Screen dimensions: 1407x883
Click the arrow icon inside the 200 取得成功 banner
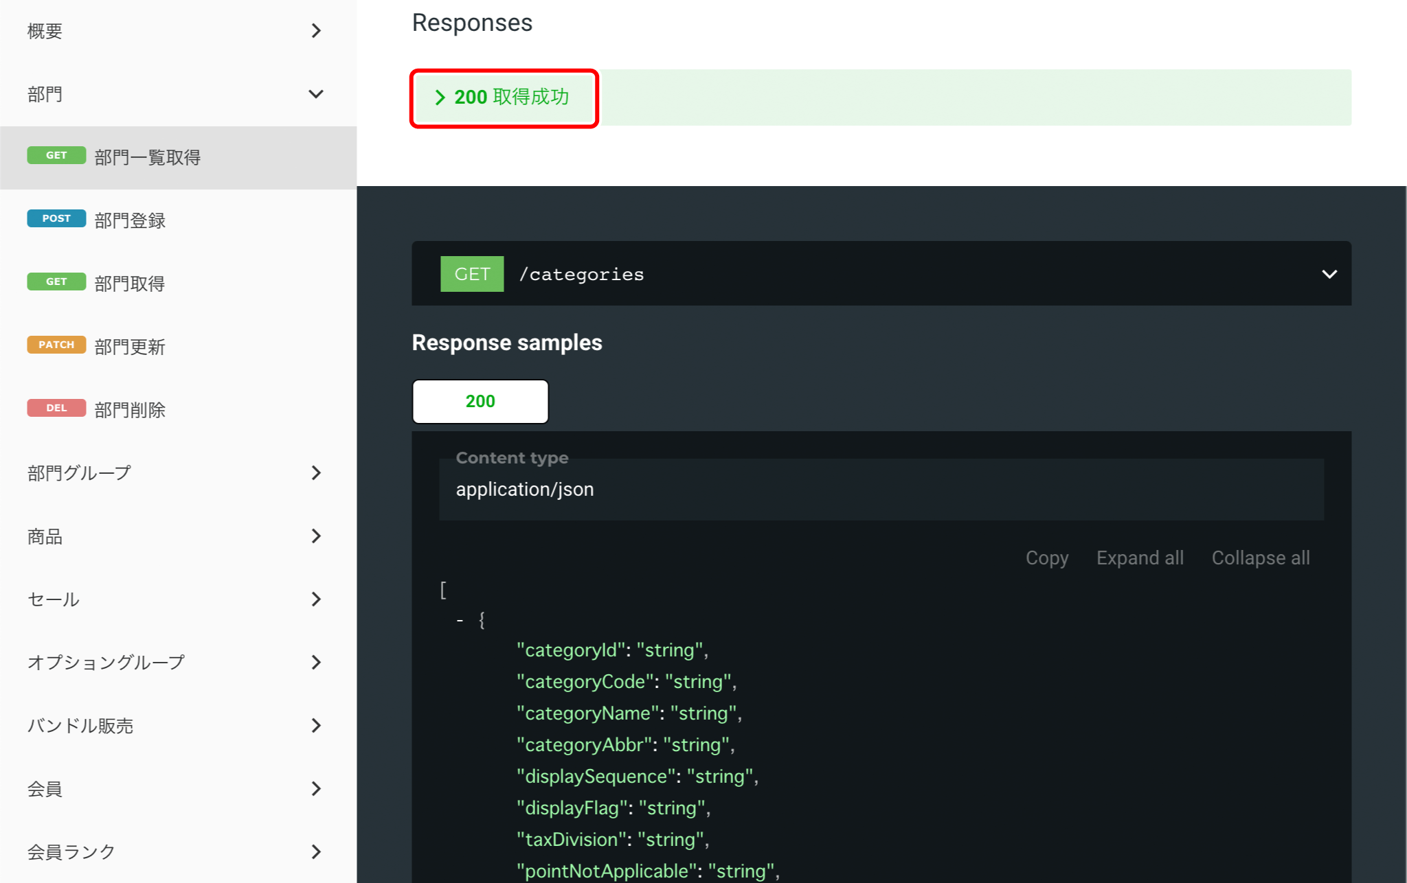[440, 98]
